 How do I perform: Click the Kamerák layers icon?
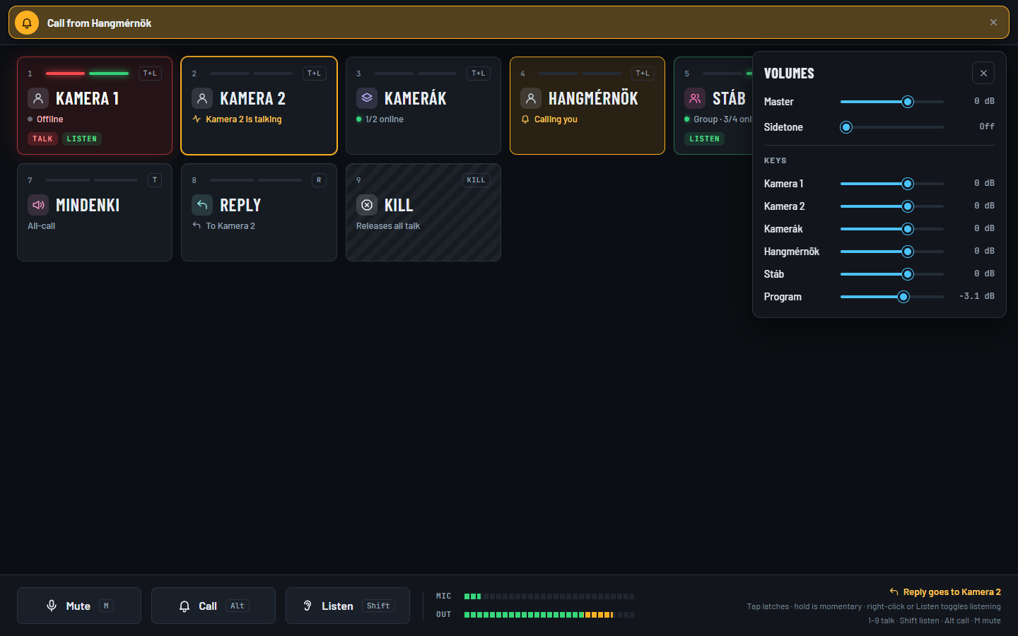367,98
